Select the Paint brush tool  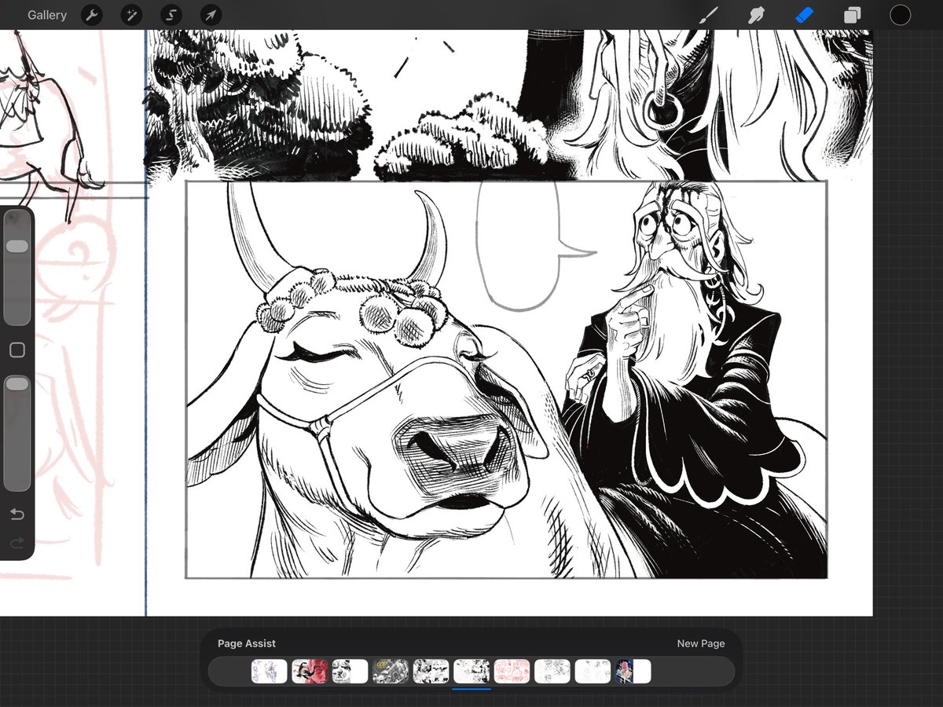(709, 15)
